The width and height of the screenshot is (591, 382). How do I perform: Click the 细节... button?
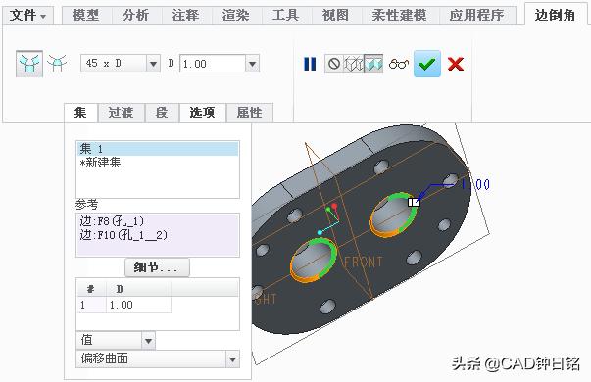pos(157,267)
